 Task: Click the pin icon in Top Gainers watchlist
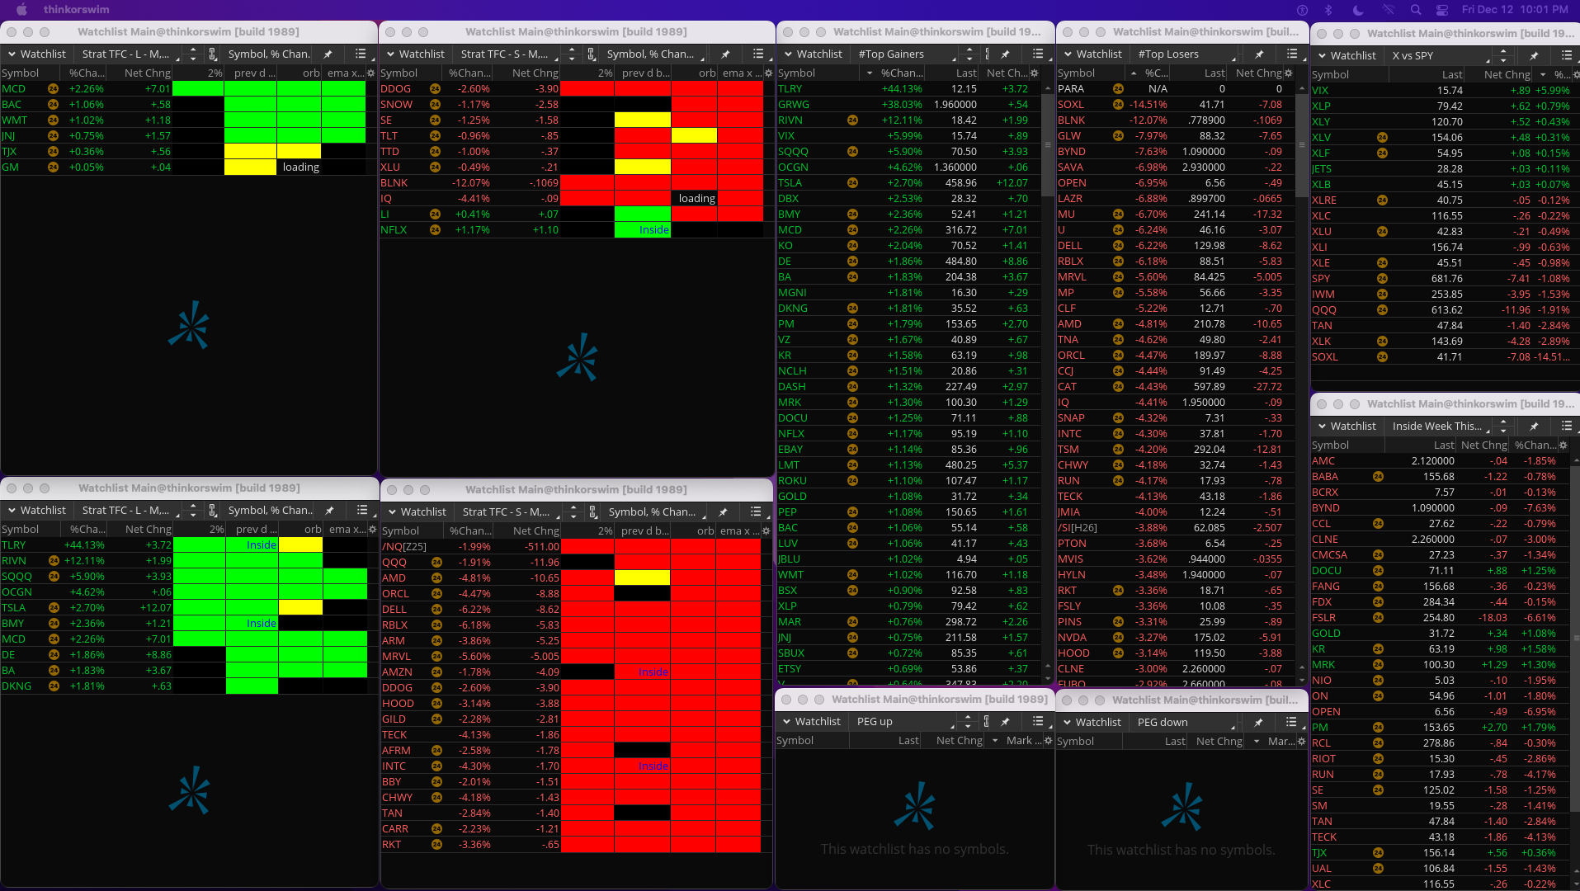(1005, 54)
